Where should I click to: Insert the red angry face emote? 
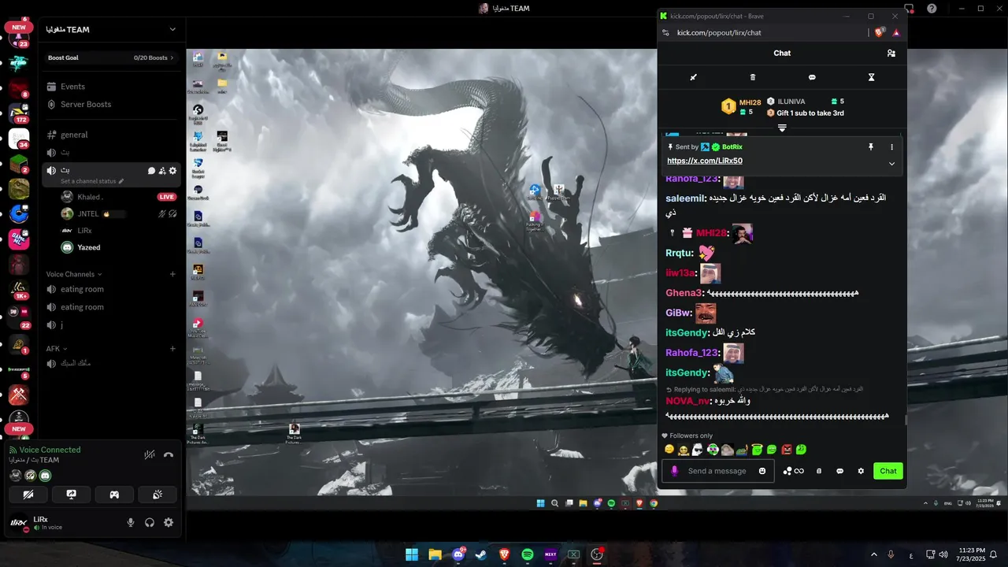pos(786,450)
